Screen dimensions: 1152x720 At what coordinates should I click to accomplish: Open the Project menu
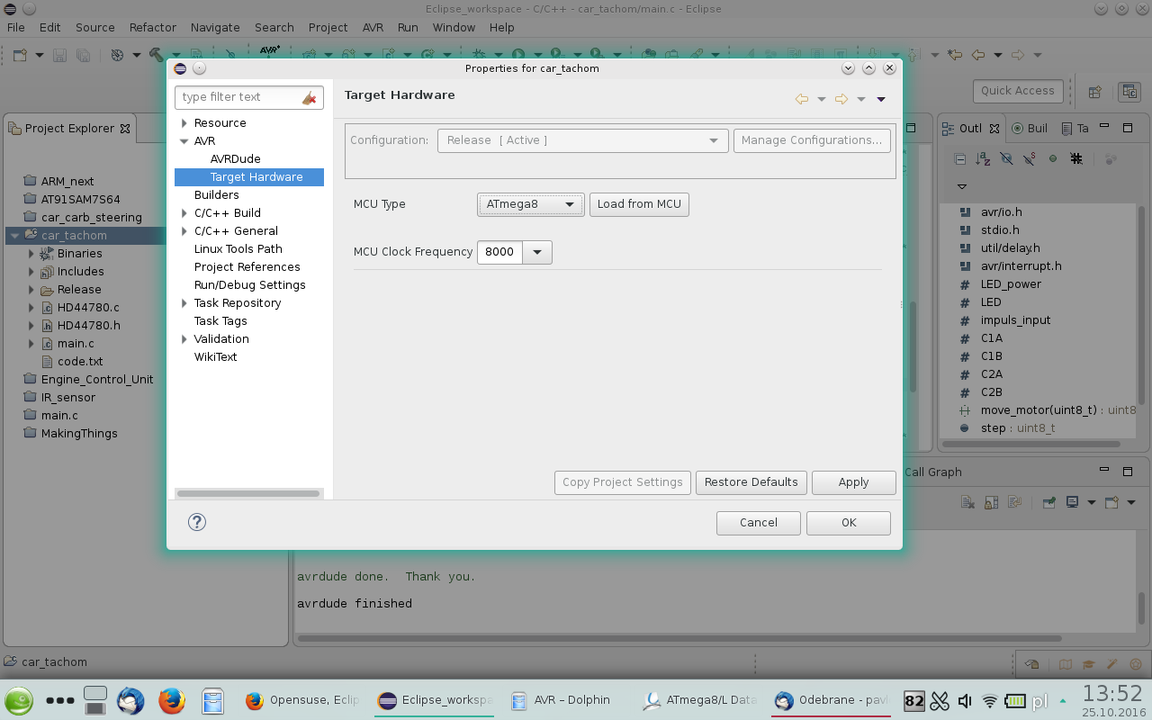click(x=328, y=27)
